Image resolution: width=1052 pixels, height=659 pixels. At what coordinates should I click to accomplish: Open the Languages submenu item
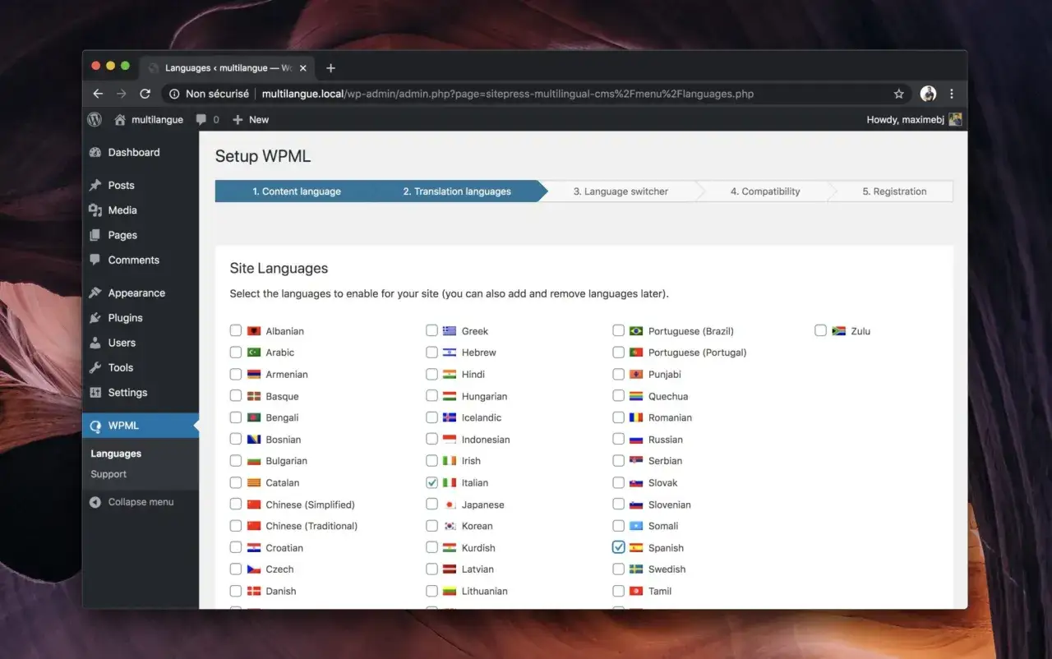tap(116, 454)
